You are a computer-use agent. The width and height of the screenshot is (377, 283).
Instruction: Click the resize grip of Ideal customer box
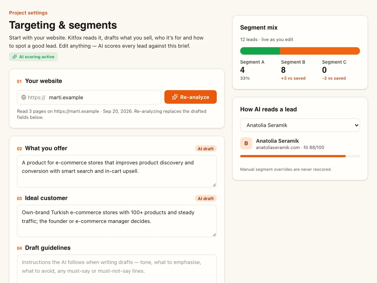tap(214, 234)
